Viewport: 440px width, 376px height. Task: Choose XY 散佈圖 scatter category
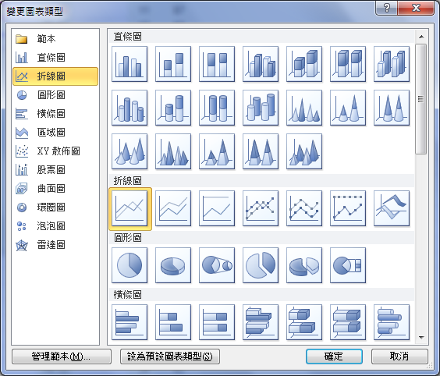pos(55,151)
